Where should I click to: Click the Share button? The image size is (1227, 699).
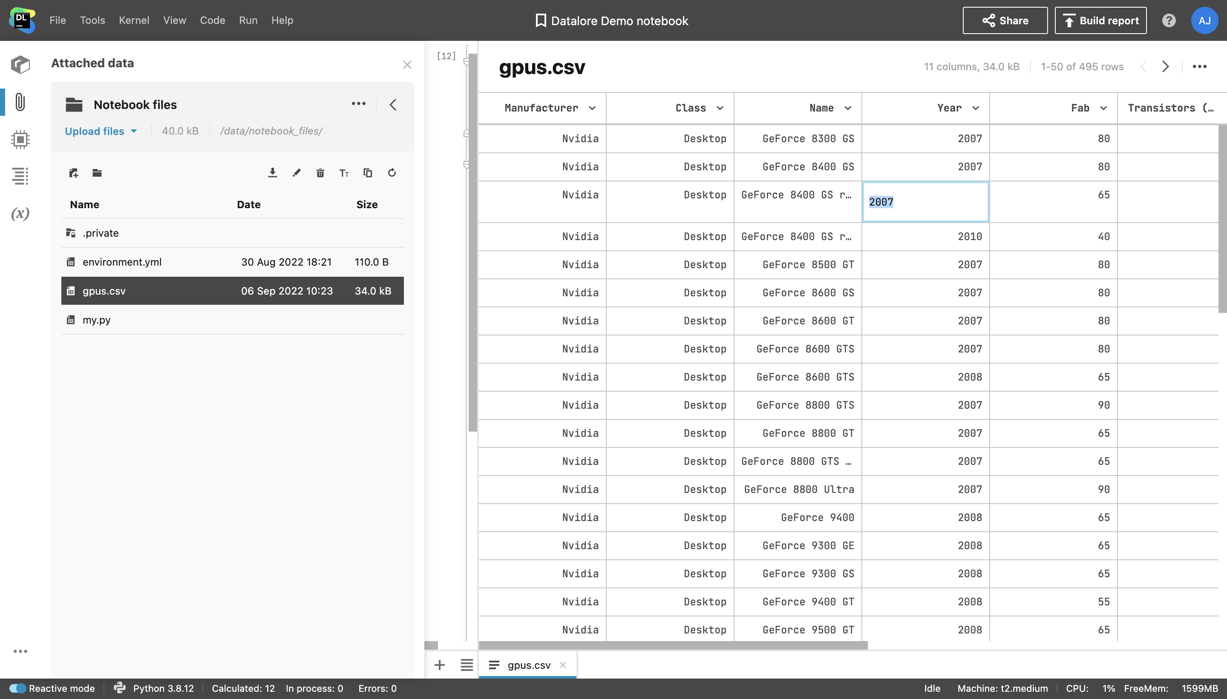1005,20
